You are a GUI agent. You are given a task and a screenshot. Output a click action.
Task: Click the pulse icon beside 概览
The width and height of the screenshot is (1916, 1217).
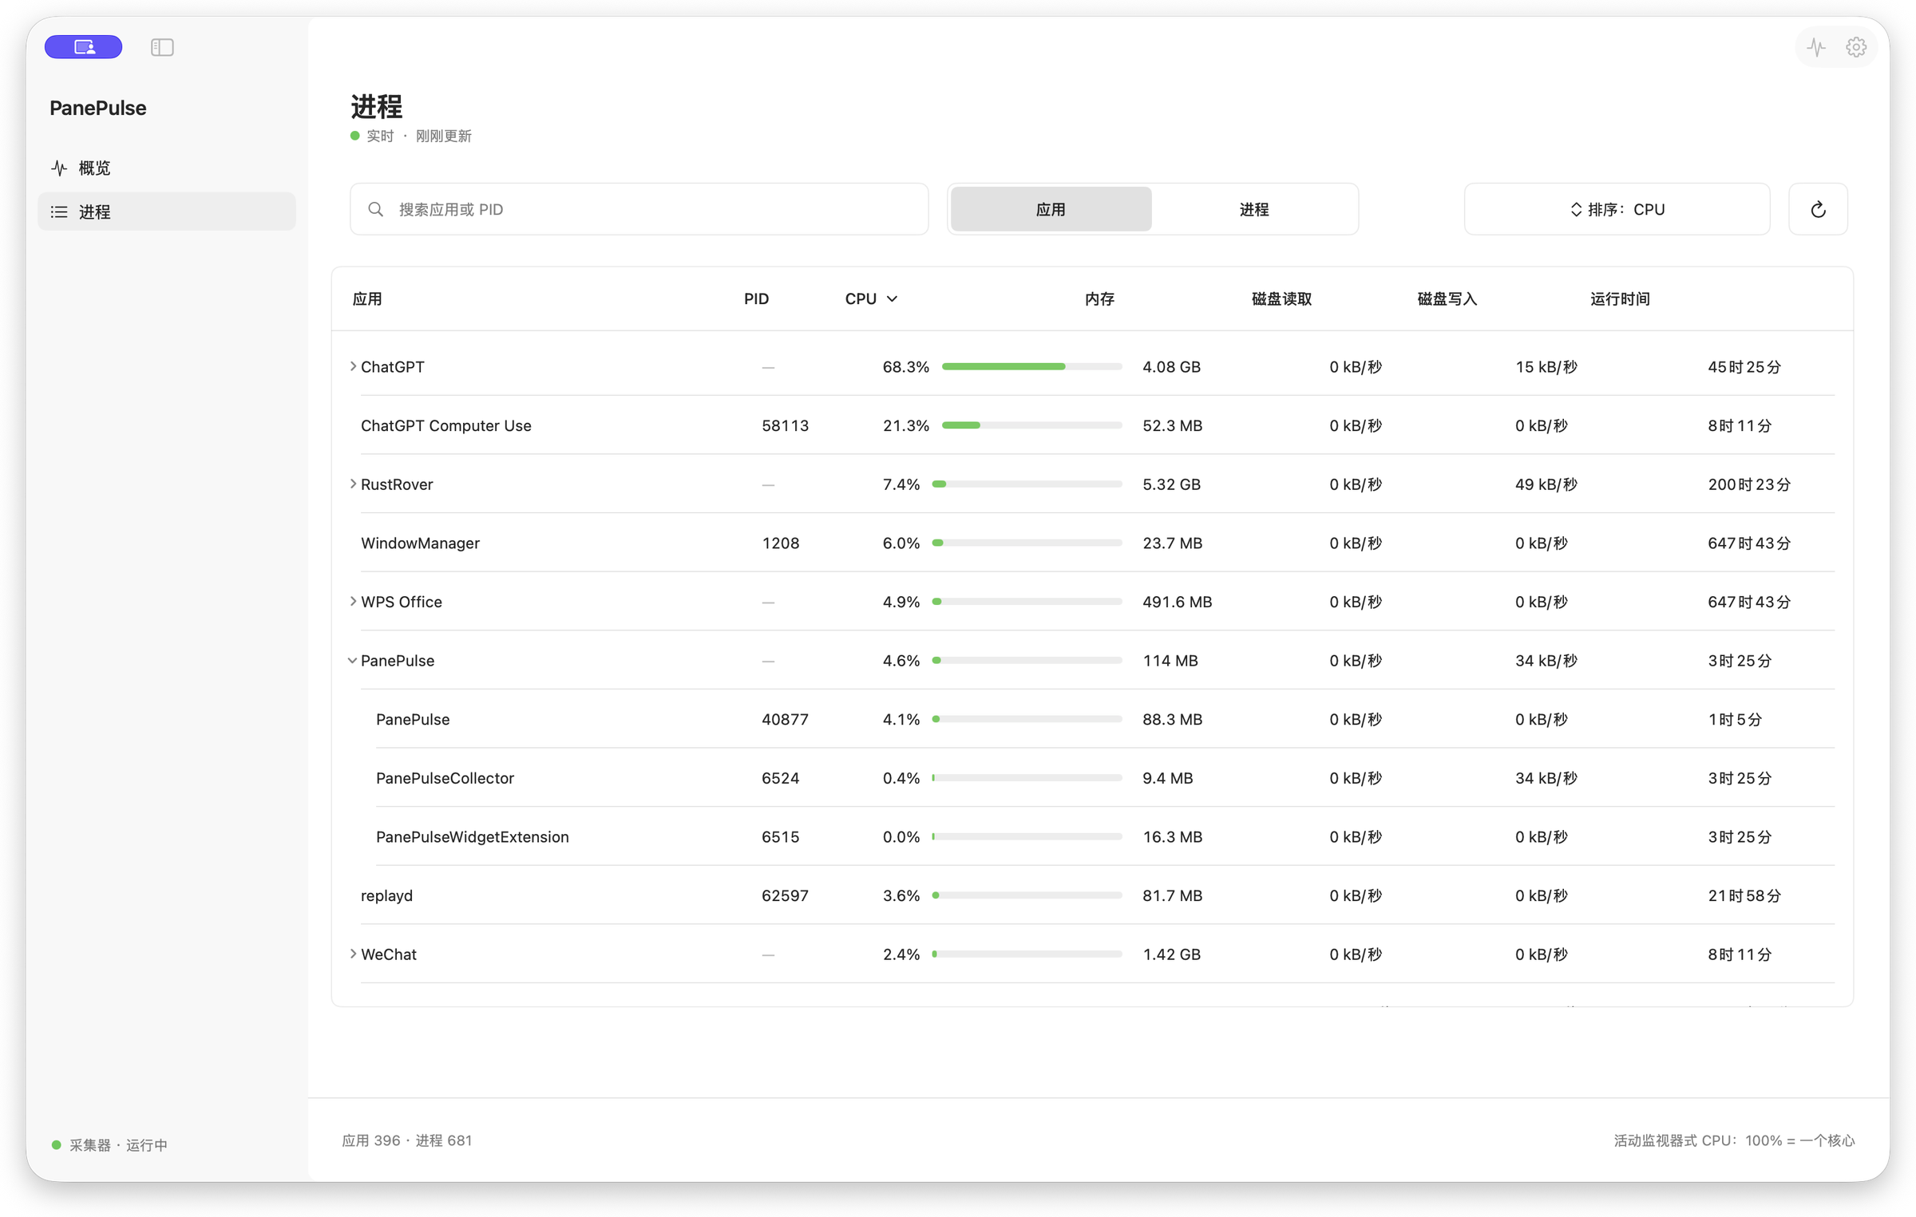pyautogui.click(x=59, y=168)
